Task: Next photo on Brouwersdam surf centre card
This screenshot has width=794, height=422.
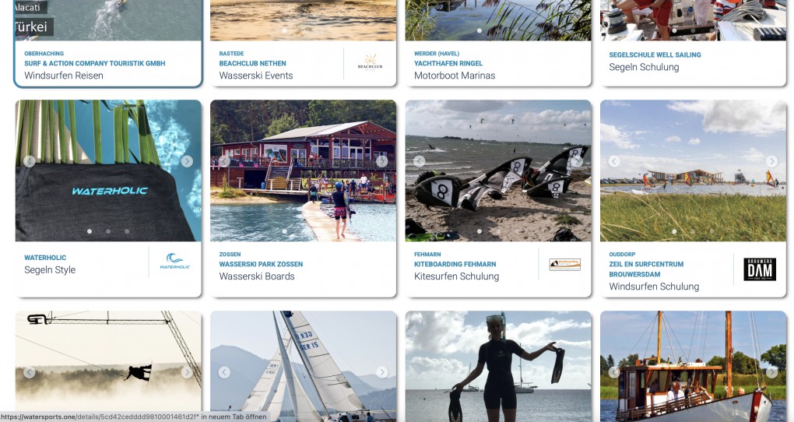Action: point(771,161)
